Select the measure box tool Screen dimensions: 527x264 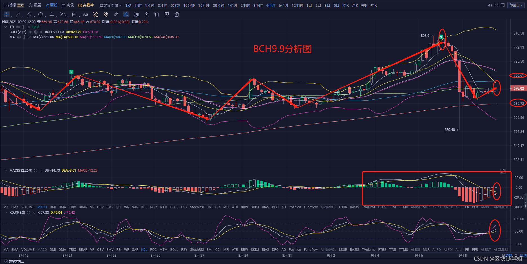74,14
